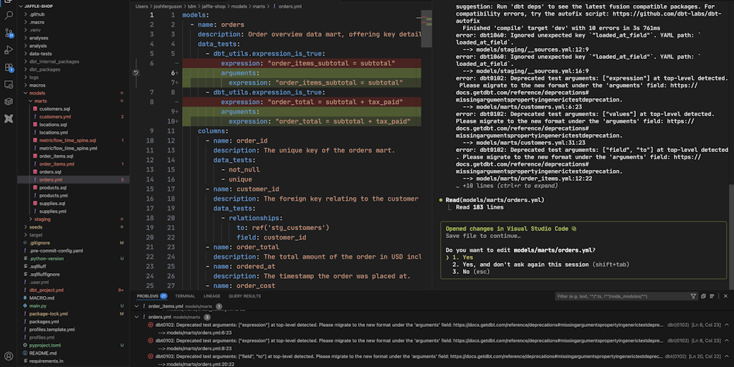This screenshot has height=367, width=734.
Task: Select option 1. Yes in Claude prompt
Action: (x=462, y=257)
